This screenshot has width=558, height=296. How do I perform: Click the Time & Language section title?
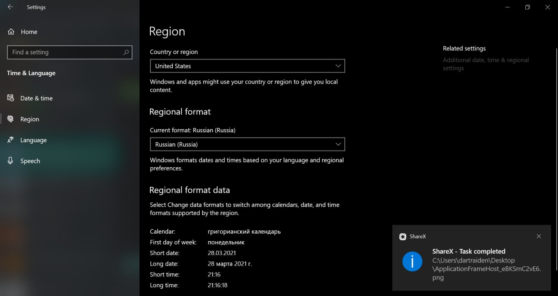[31, 73]
